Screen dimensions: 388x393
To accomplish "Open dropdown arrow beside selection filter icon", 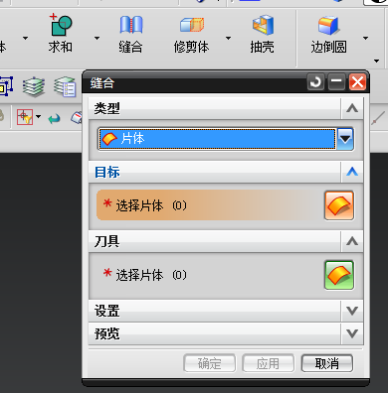I will (38, 116).
